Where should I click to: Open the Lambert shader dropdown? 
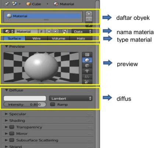point(71,98)
